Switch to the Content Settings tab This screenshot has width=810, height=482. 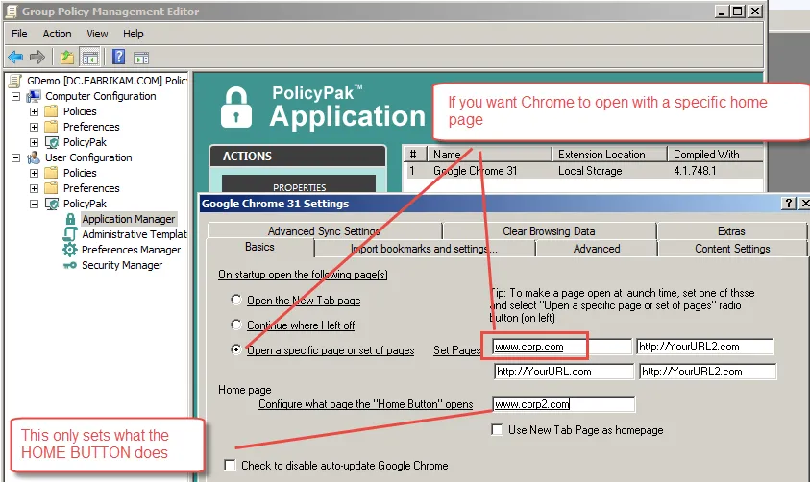click(x=732, y=249)
